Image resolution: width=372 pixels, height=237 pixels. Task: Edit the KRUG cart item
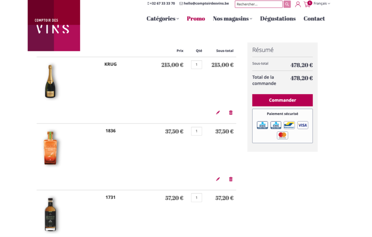[x=218, y=113]
